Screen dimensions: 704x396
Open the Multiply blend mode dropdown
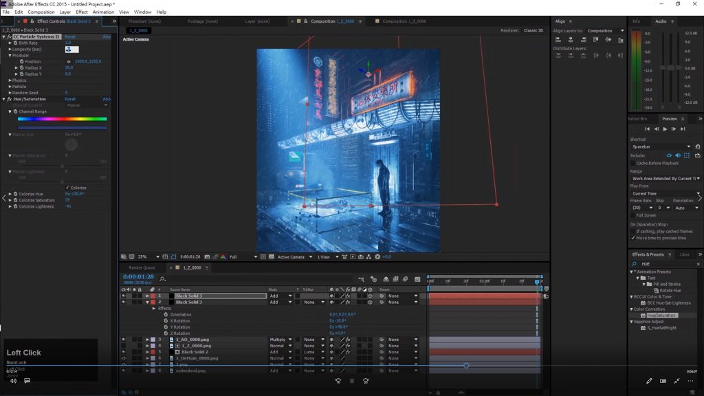[x=282, y=340]
